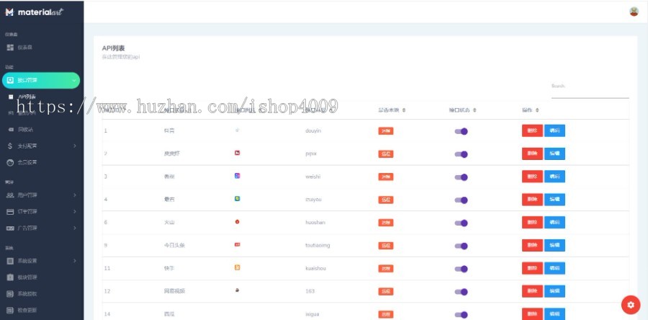This screenshot has height=320, width=648.
Task: Click the "kuaishou" identifier cell
Action: coord(315,268)
